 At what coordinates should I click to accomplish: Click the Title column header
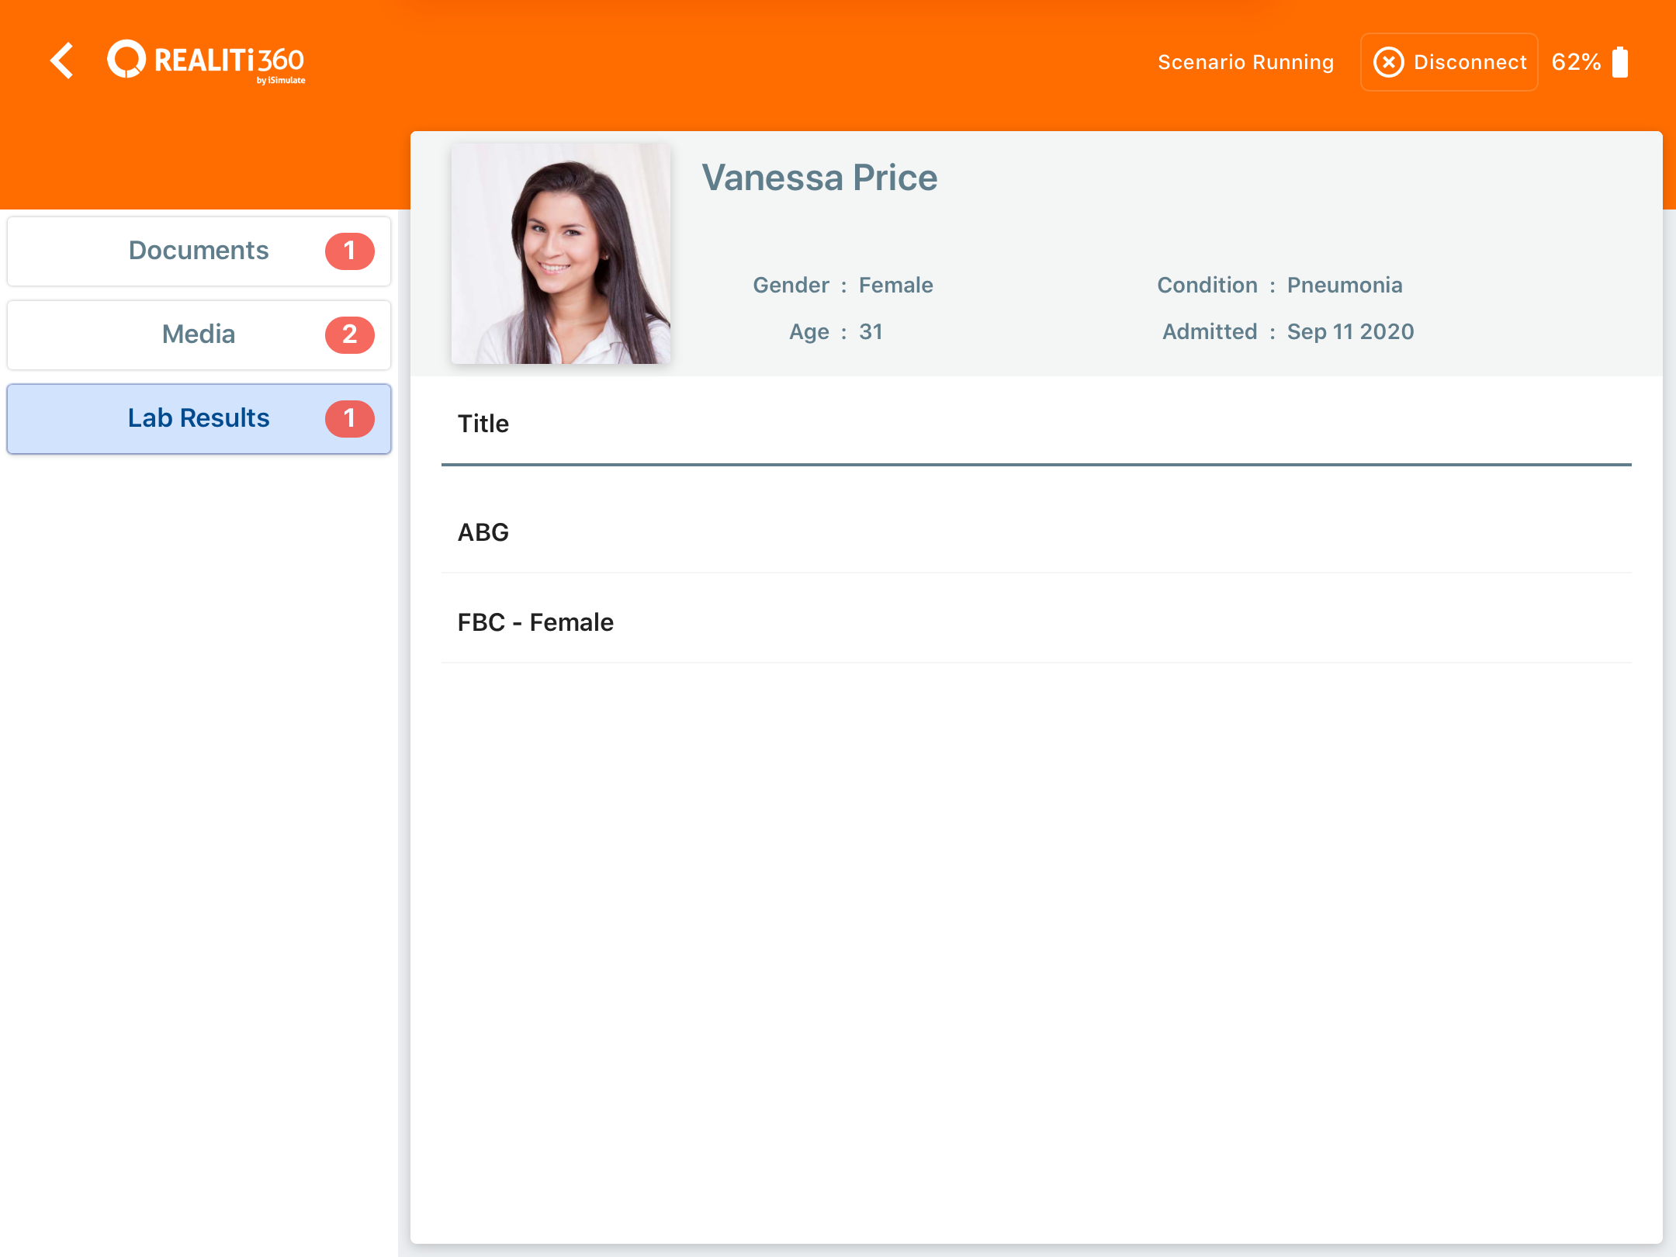coord(483,424)
